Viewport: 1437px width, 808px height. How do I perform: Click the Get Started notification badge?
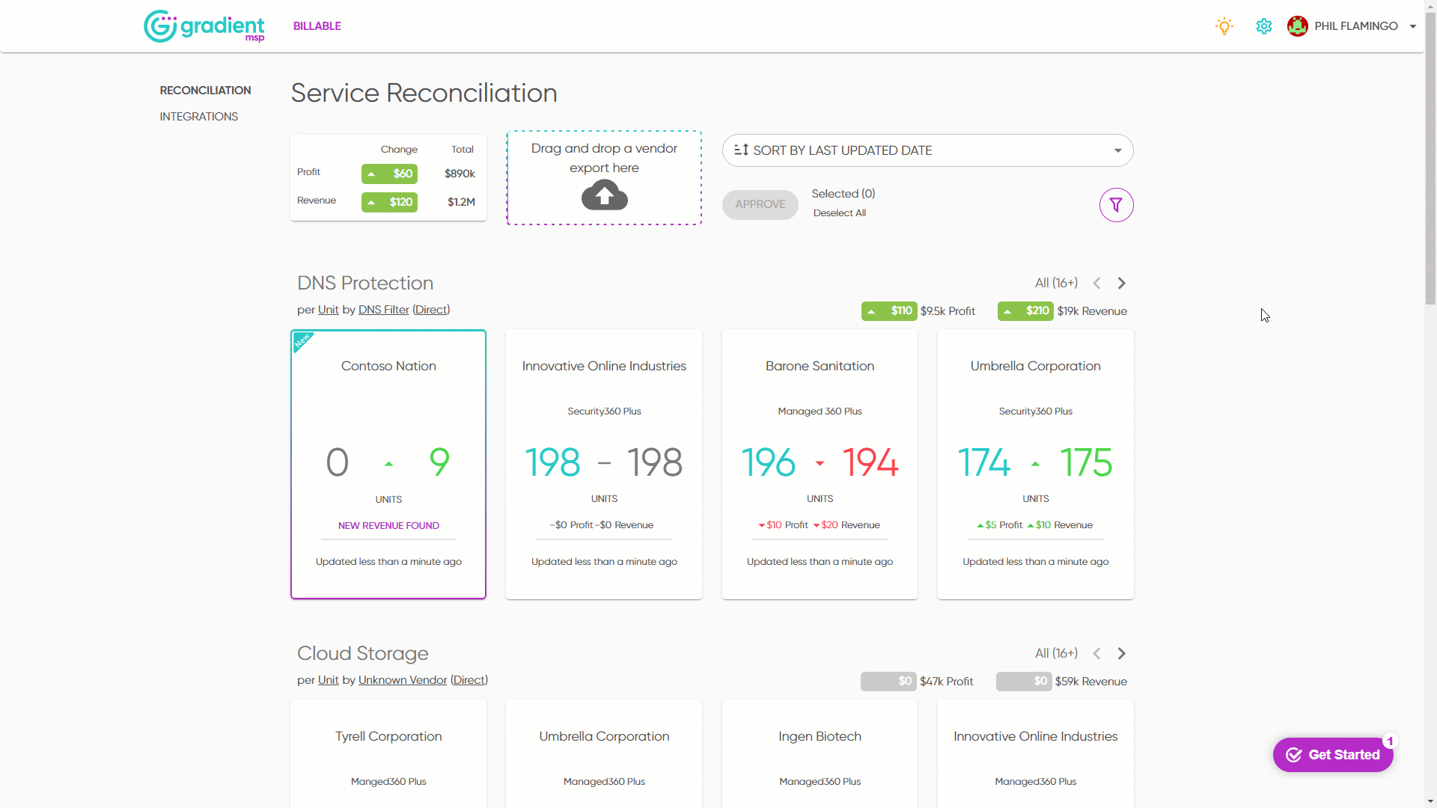point(1390,741)
